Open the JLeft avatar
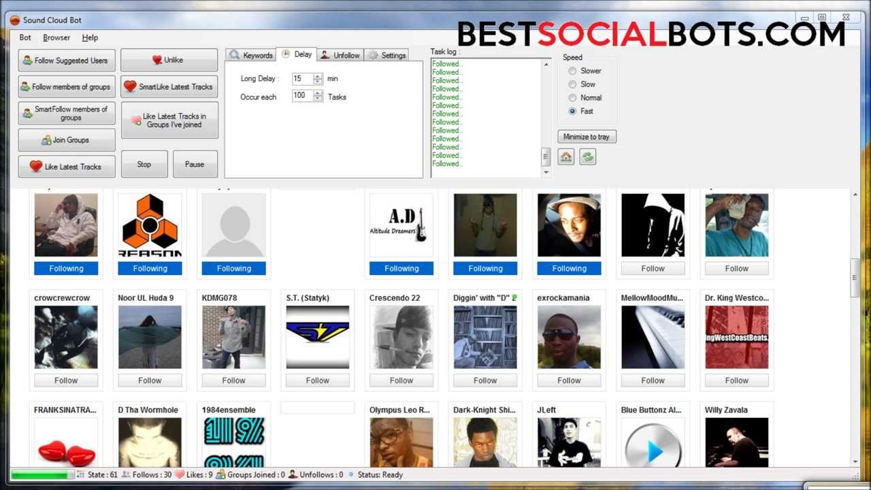Screen dimensions: 871x490 tap(569, 442)
